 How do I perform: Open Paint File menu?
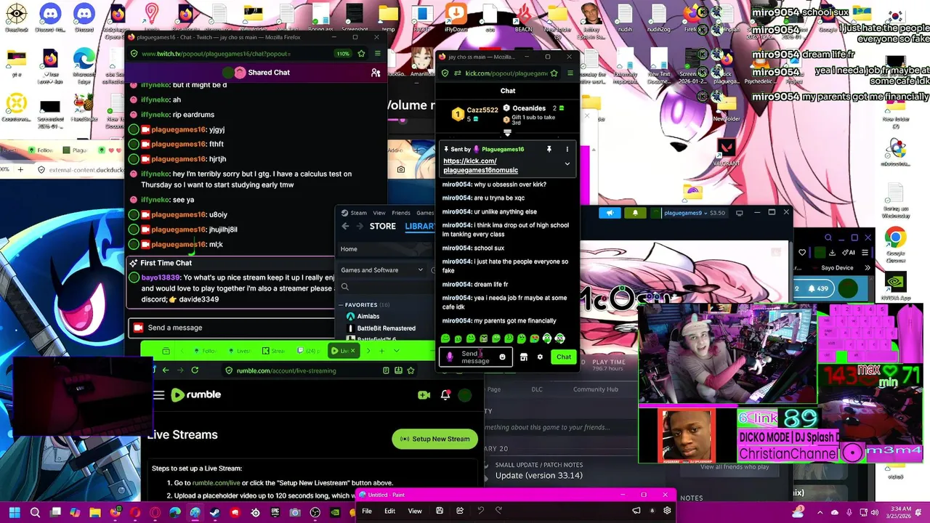click(367, 511)
